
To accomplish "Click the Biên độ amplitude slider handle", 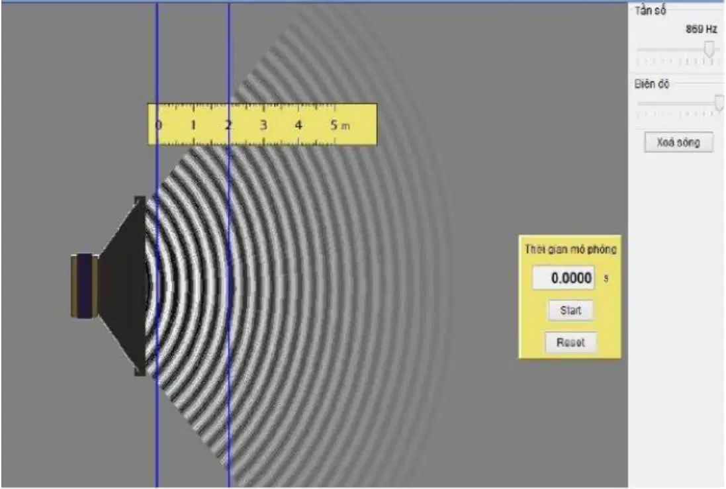I will pyautogui.click(x=719, y=103).
